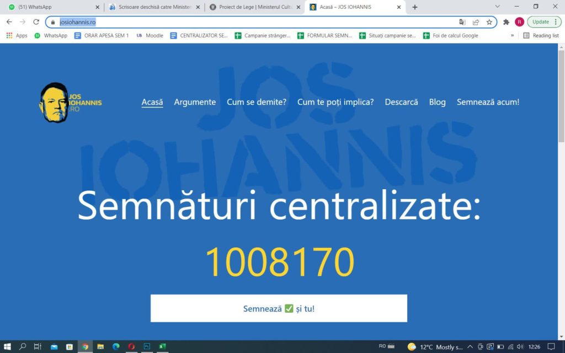565x353 pixels.
Task: Select the Acasă menu item
Action: [x=152, y=102]
